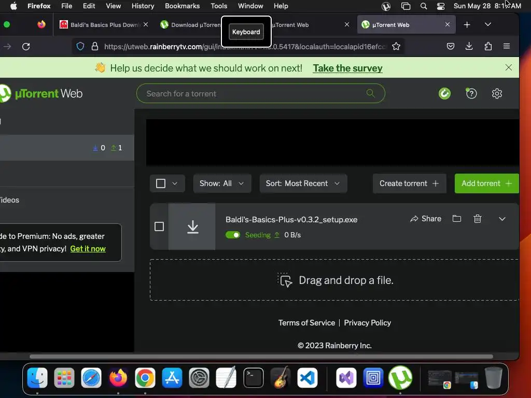Launch Finder from the dock
The height and width of the screenshot is (398, 531).
point(37,377)
